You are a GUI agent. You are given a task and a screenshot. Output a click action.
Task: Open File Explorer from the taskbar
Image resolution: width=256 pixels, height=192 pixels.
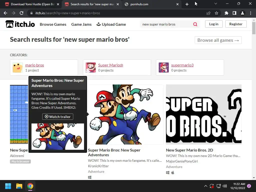pos(19,186)
